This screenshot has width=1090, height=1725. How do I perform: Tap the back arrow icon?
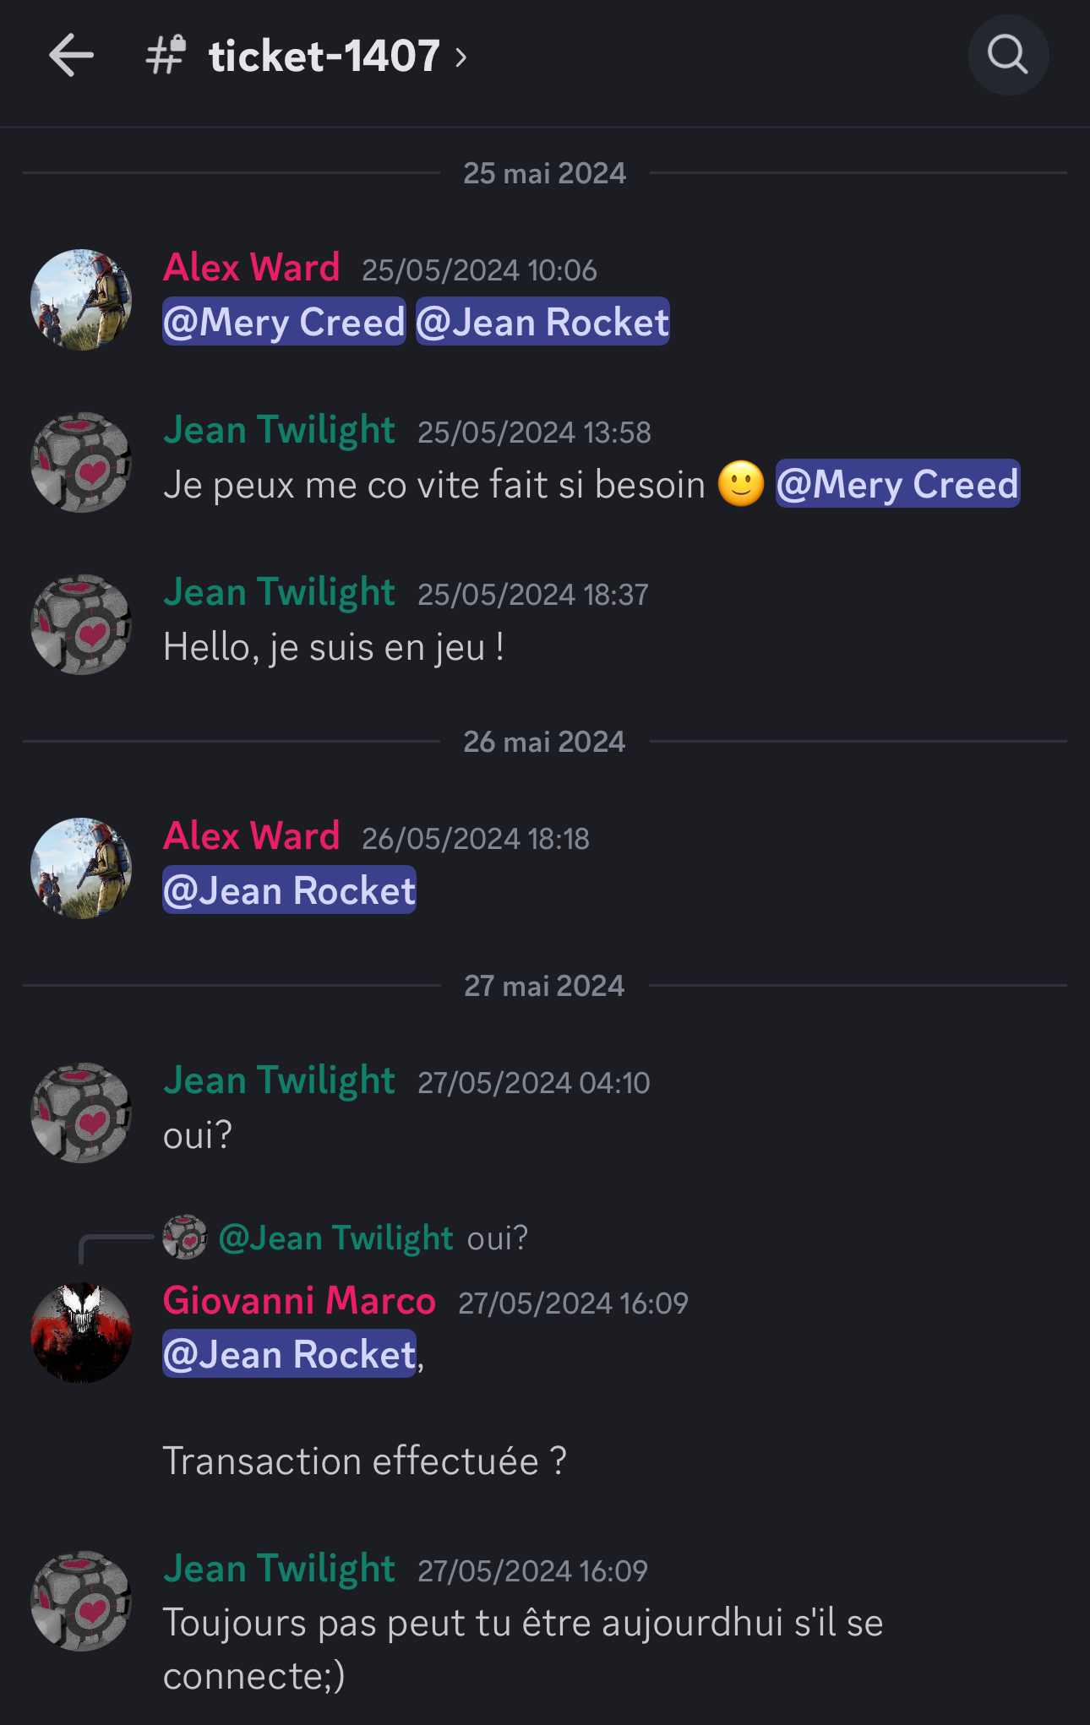71,56
